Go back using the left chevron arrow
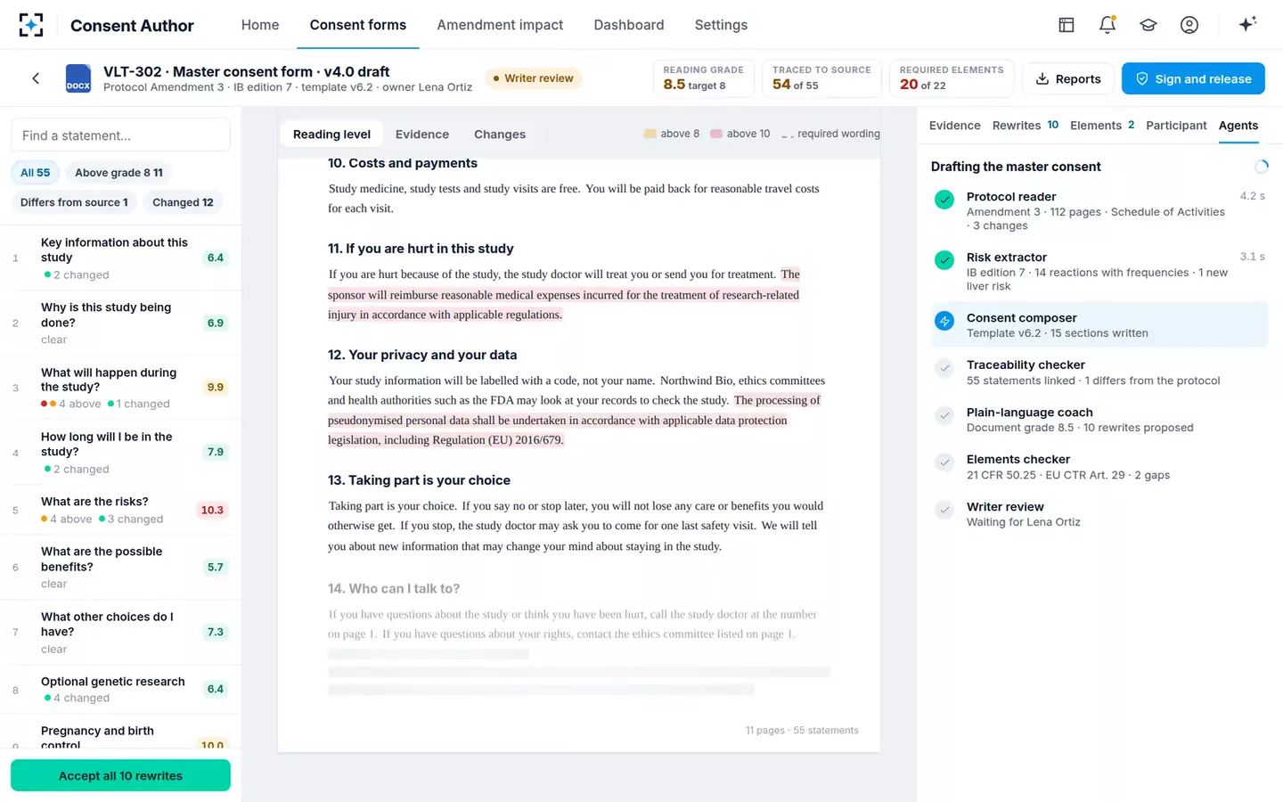This screenshot has width=1283, height=802. [x=36, y=78]
